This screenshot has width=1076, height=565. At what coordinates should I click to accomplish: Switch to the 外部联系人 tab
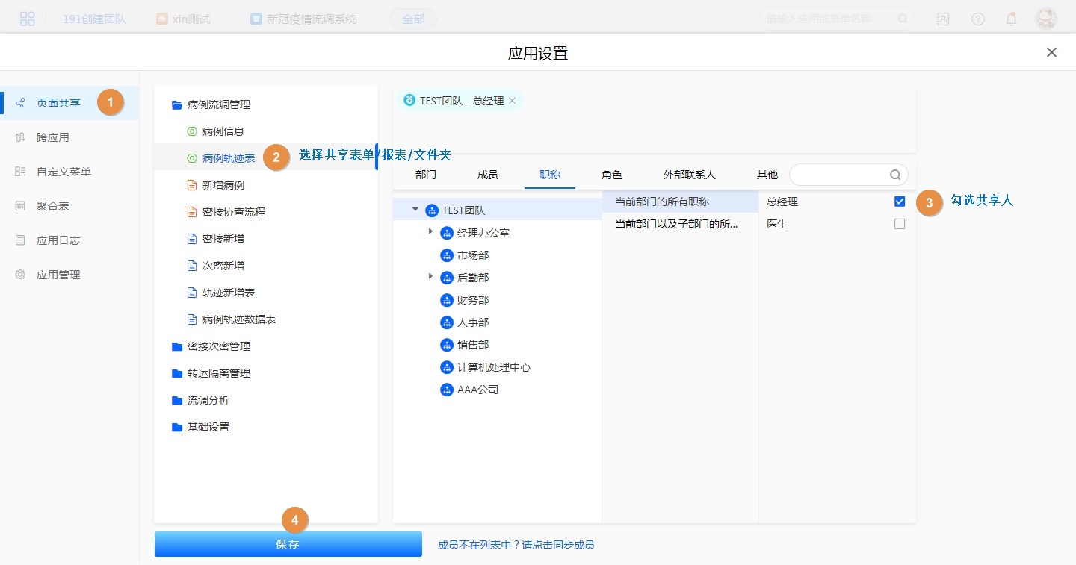click(x=689, y=175)
